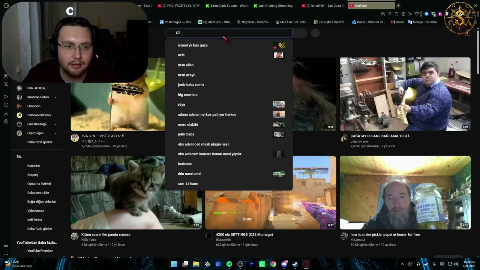Open Opera GX from the taskbar
Image resolution: width=480 pixels, height=270 pixels.
coord(306,264)
